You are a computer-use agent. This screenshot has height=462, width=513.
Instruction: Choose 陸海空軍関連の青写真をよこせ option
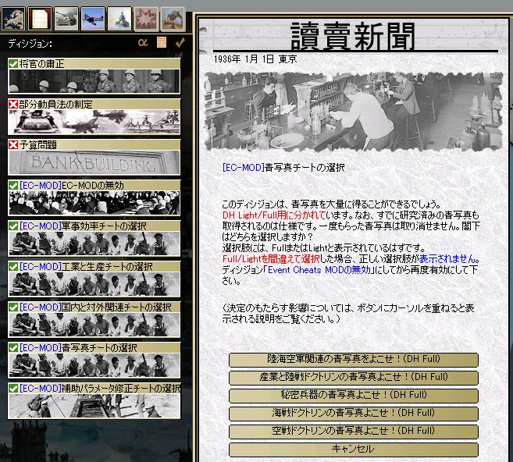[x=353, y=359]
